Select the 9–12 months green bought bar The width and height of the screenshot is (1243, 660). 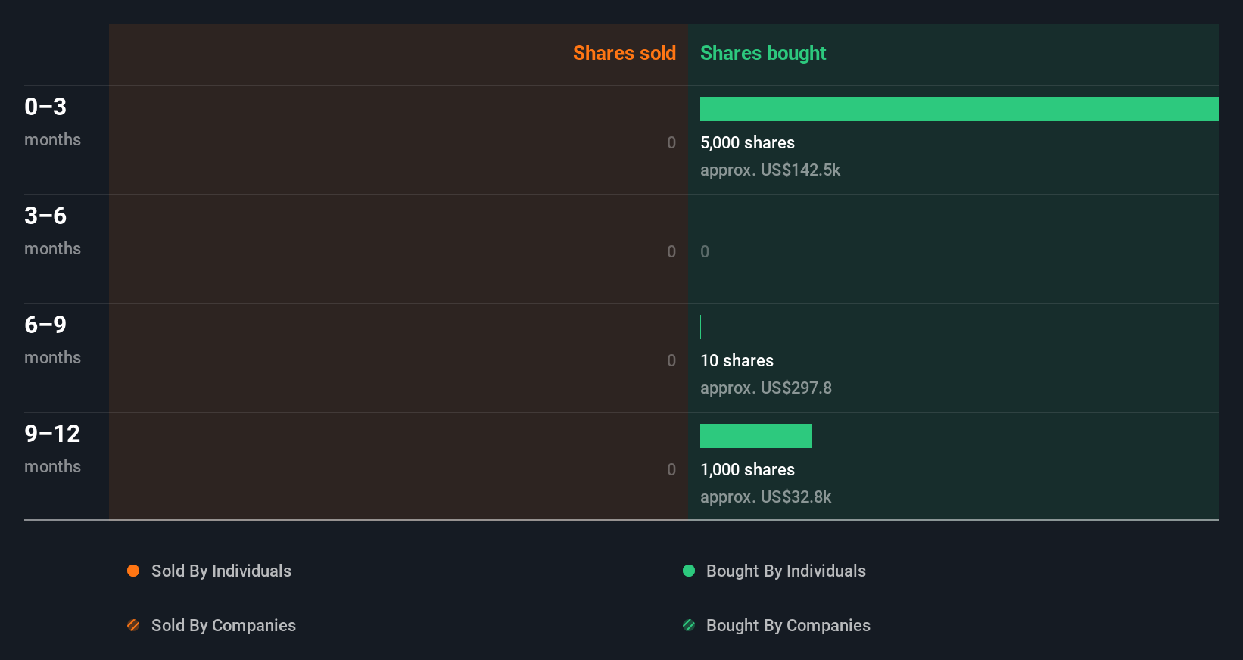755,436
